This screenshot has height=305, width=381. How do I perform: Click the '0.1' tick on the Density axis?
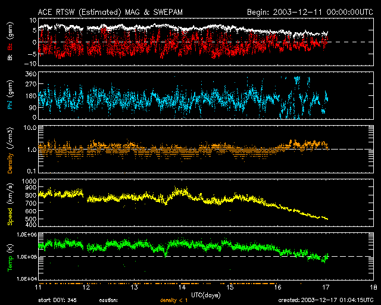tap(32, 171)
